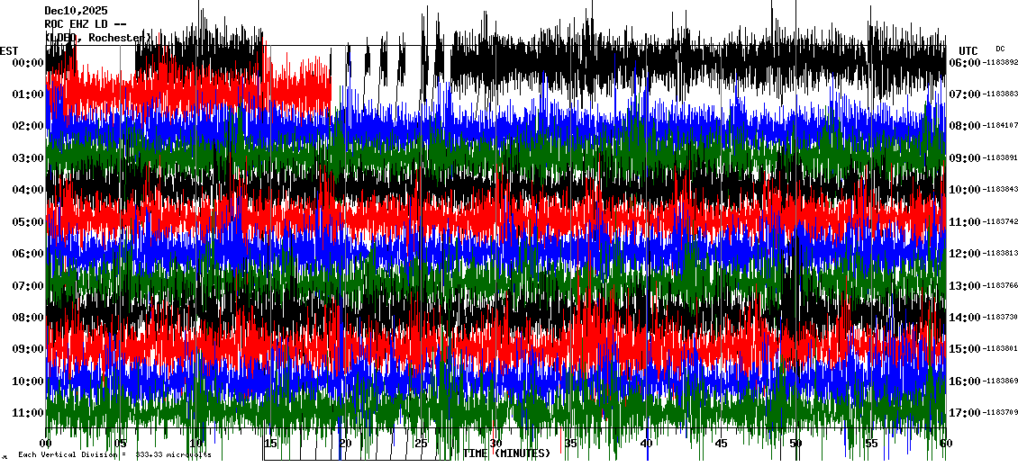The width and height of the screenshot is (1018, 467).
Task: Click the Dec10,2025 date heading
Action: 76,11
